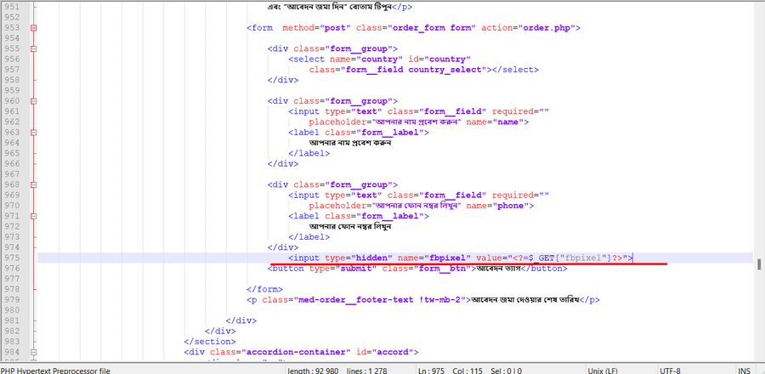765x374 pixels.
Task: Click the vertical scrollbar thumb
Action: coord(758,263)
